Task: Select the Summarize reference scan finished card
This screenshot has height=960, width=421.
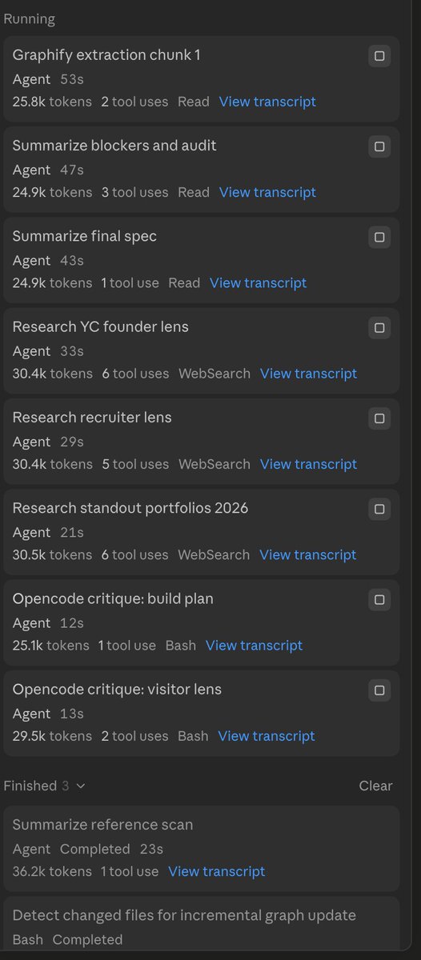Action: [x=202, y=848]
